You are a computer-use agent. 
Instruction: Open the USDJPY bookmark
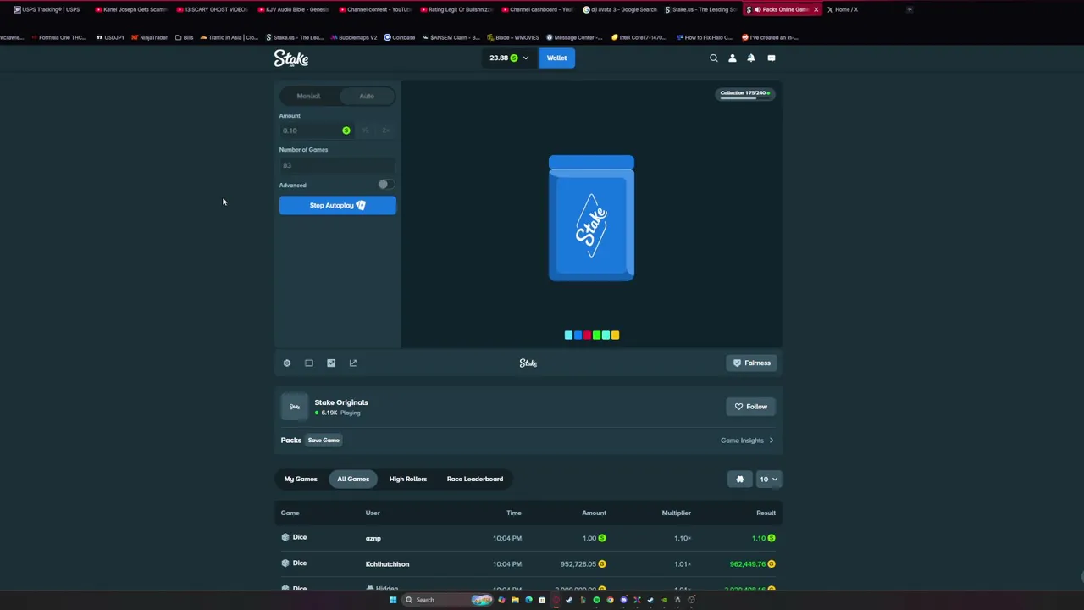[111, 37]
